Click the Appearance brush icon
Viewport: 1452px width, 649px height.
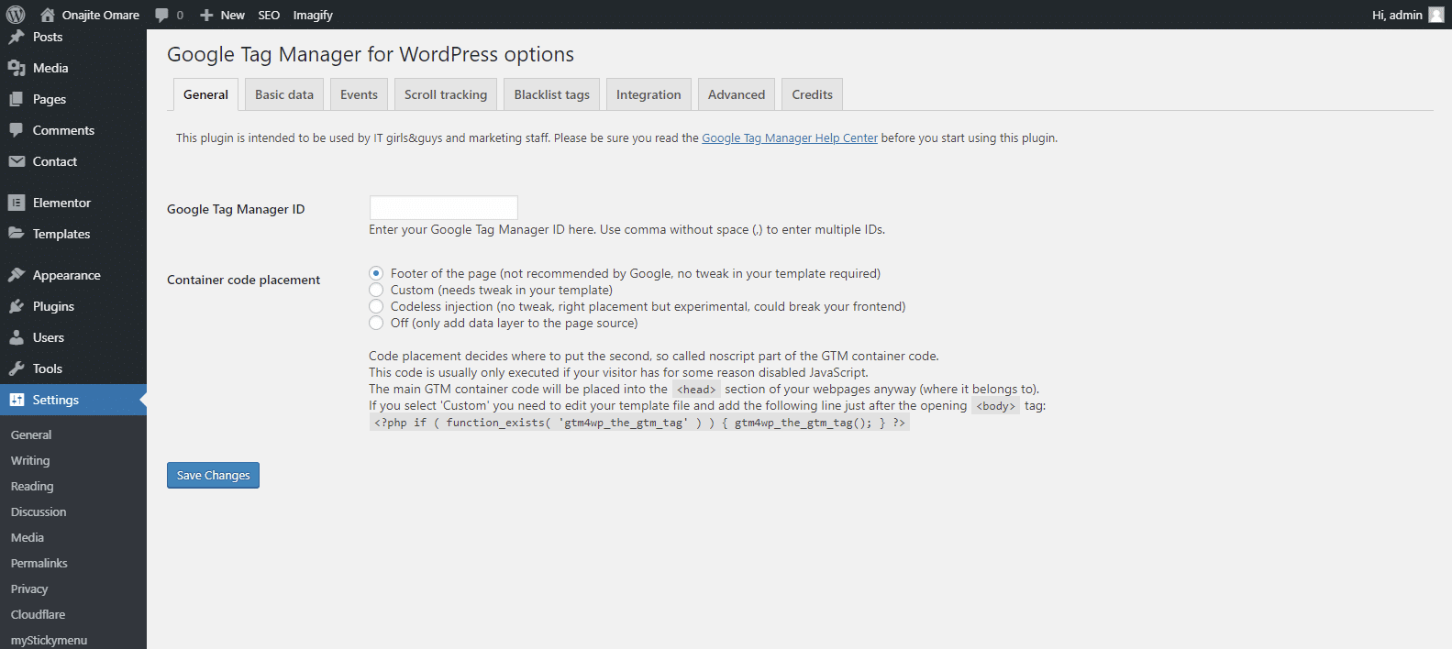[17, 275]
